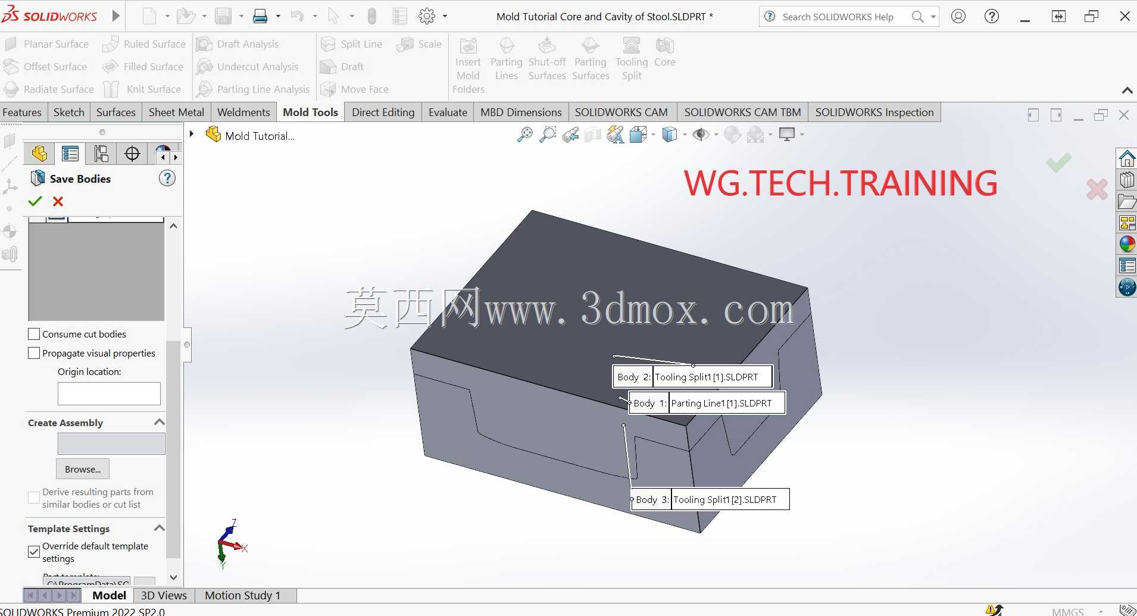Confirm with the graphics-area green checkmark
This screenshot has height=616, width=1137.
[x=1058, y=163]
